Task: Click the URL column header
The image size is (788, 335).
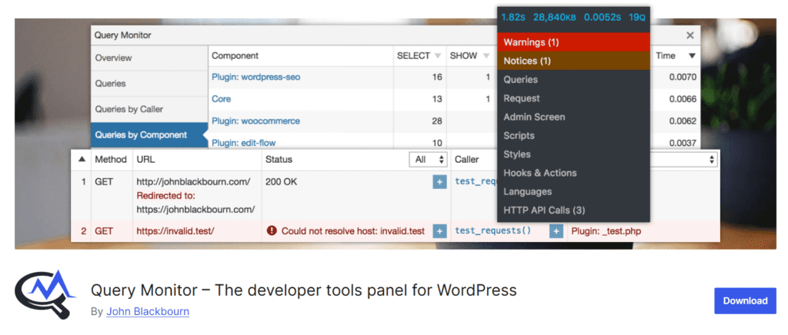Action: click(145, 160)
